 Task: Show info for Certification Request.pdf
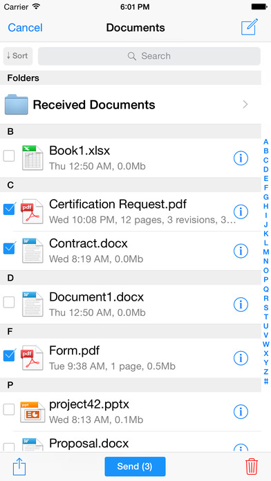(x=241, y=211)
